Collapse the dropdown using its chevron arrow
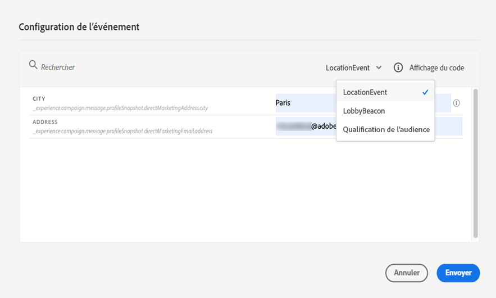The height and width of the screenshot is (298, 496). (379, 67)
